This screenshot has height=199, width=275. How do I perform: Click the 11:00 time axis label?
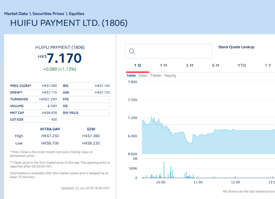[x=198, y=182]
